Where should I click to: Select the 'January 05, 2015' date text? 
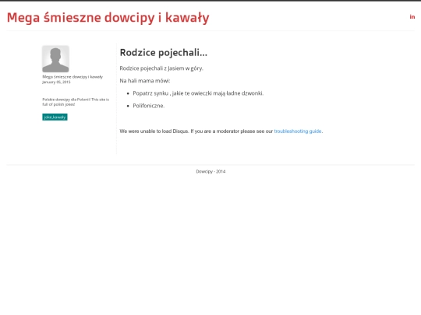56,82
